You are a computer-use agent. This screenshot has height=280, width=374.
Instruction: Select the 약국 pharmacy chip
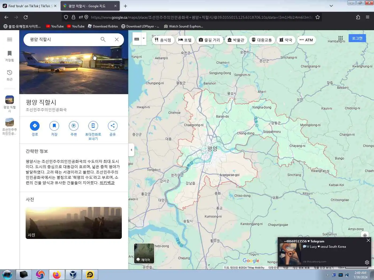pos(286,40)
